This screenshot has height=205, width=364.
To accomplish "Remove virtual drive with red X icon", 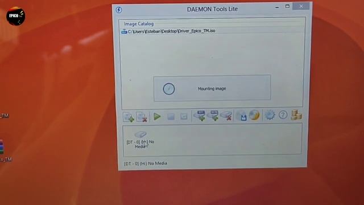I will (x=226, y=116).
